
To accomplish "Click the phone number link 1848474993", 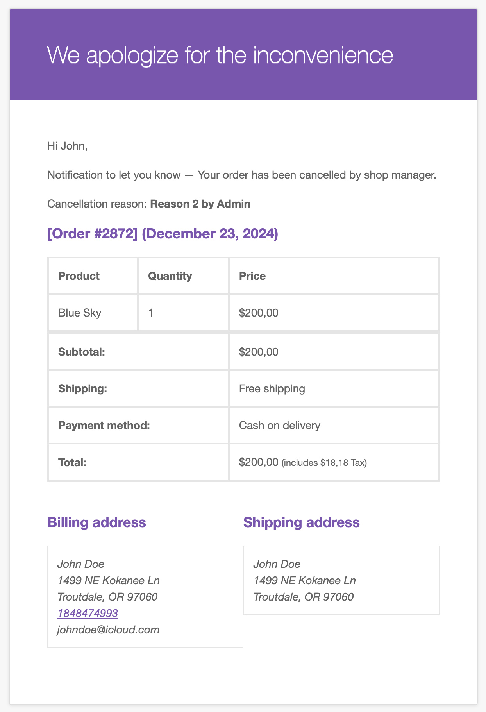I will click(x=88, y=613).
